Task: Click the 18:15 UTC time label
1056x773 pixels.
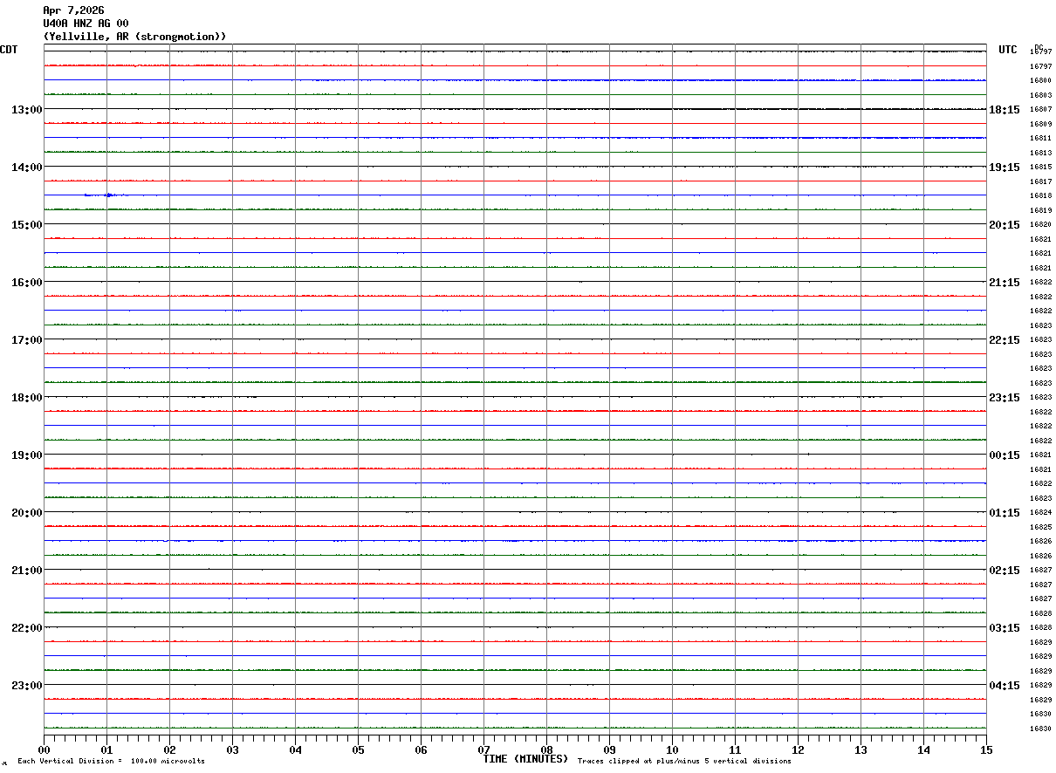Action: (1005, 110)
